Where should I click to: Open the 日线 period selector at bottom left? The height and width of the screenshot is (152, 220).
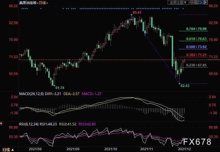pos(8,150)
